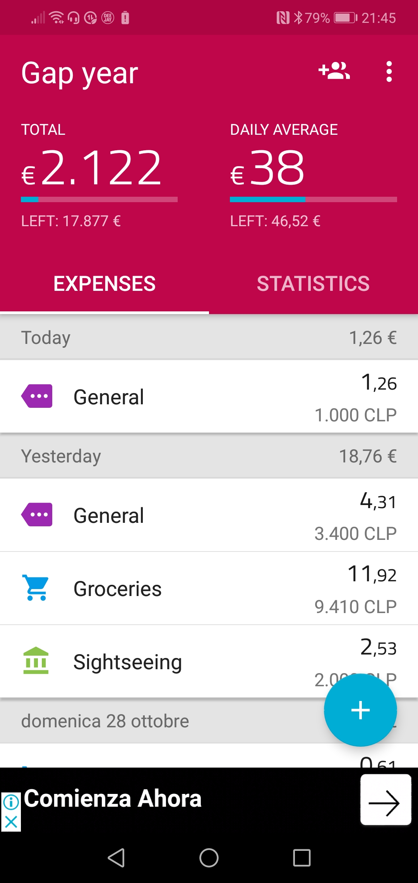Tap the Today section header

(209, 337)
